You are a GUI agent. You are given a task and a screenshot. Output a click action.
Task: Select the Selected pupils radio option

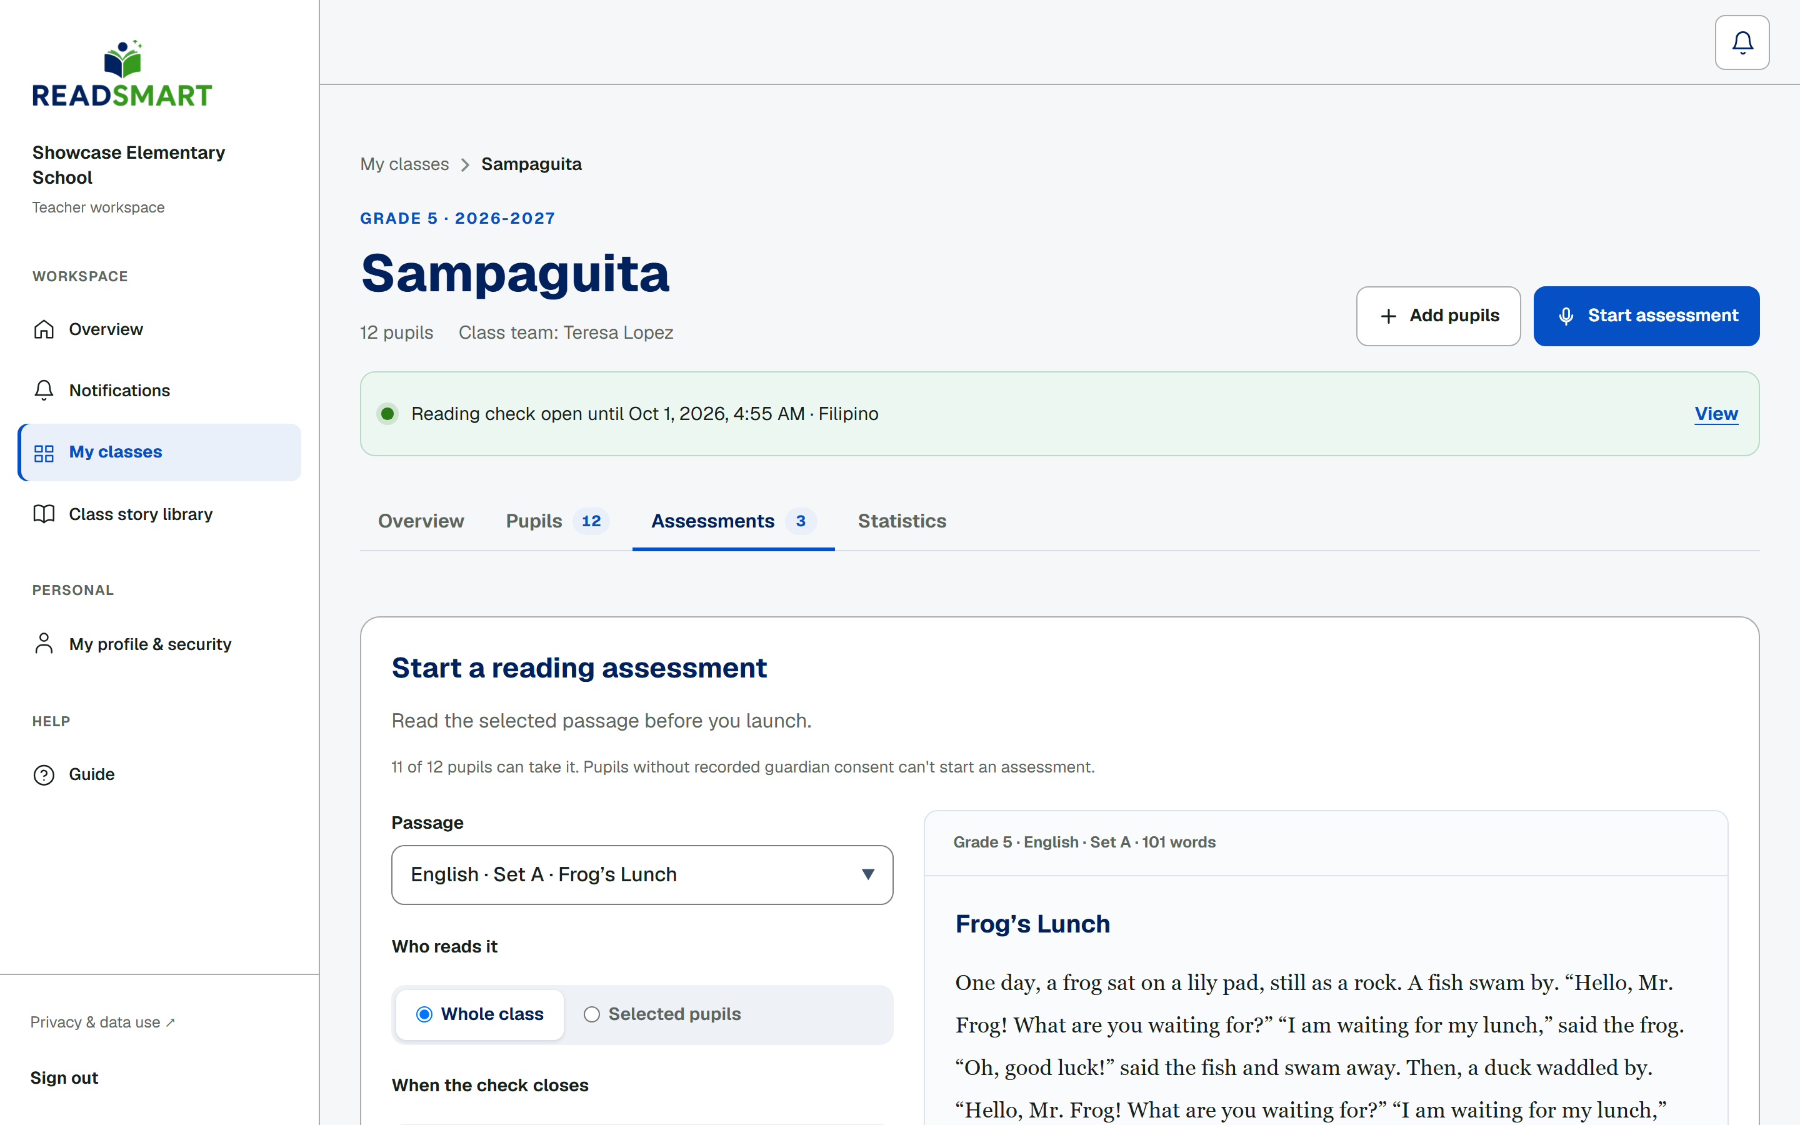tap(662, 1014)
